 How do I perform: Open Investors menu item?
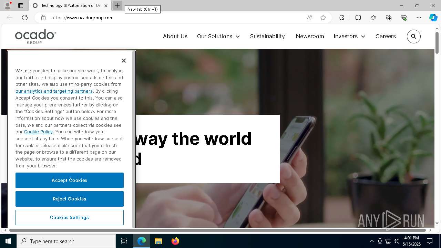pos(346,36)
